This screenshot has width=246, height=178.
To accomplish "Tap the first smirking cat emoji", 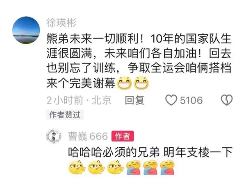I will coord(77,167).
